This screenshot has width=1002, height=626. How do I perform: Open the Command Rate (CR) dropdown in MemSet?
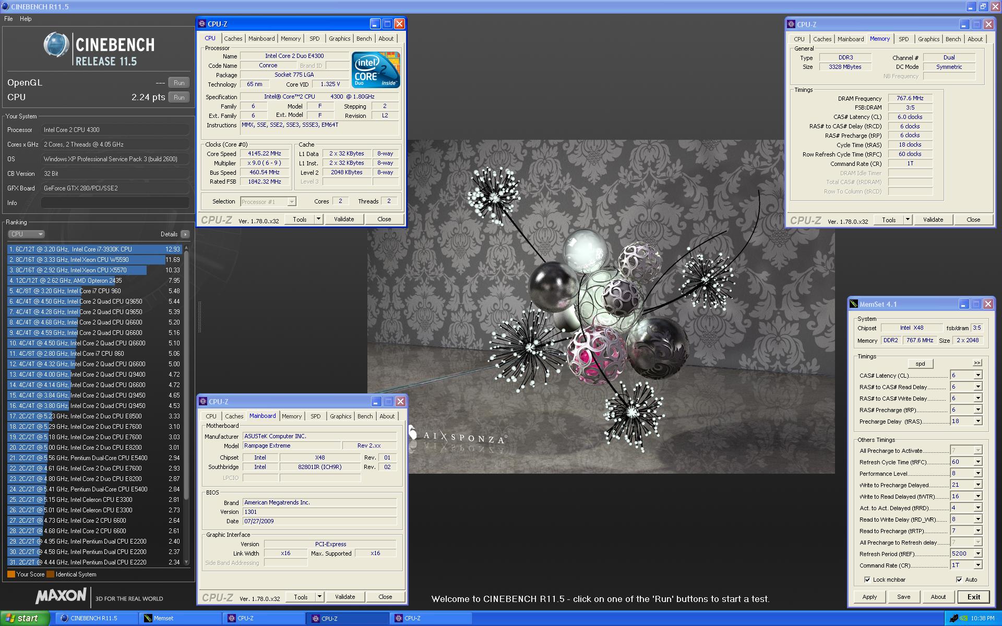click(978, 565)
